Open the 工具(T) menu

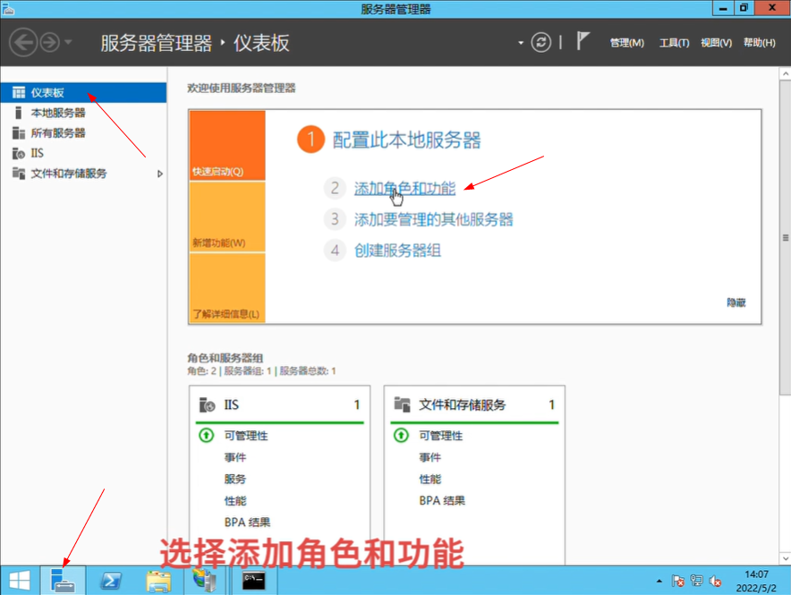coord(674,43)
